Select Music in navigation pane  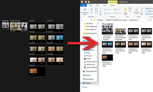[x=87, y=53]
